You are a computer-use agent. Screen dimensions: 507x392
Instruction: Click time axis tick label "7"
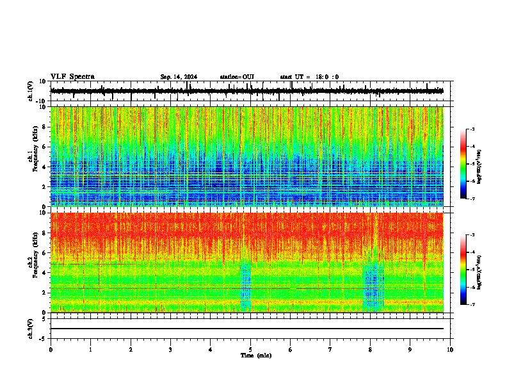coord(330,350)
